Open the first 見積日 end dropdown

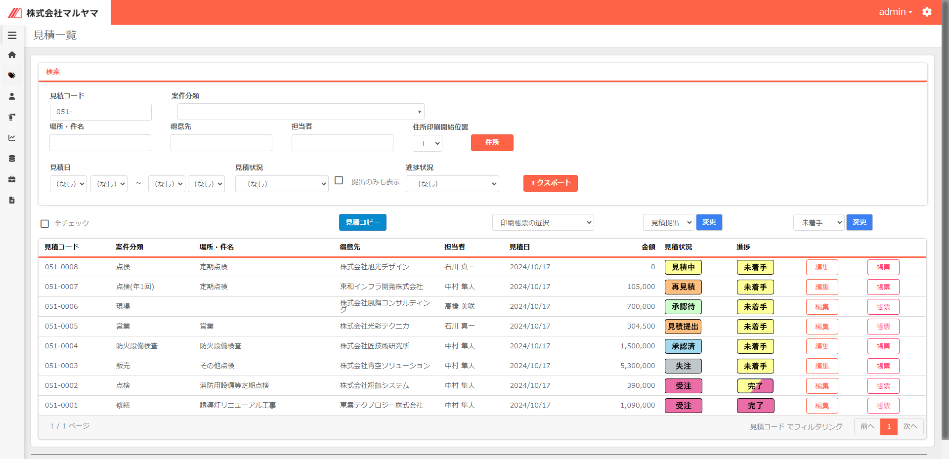pos(167,184)
